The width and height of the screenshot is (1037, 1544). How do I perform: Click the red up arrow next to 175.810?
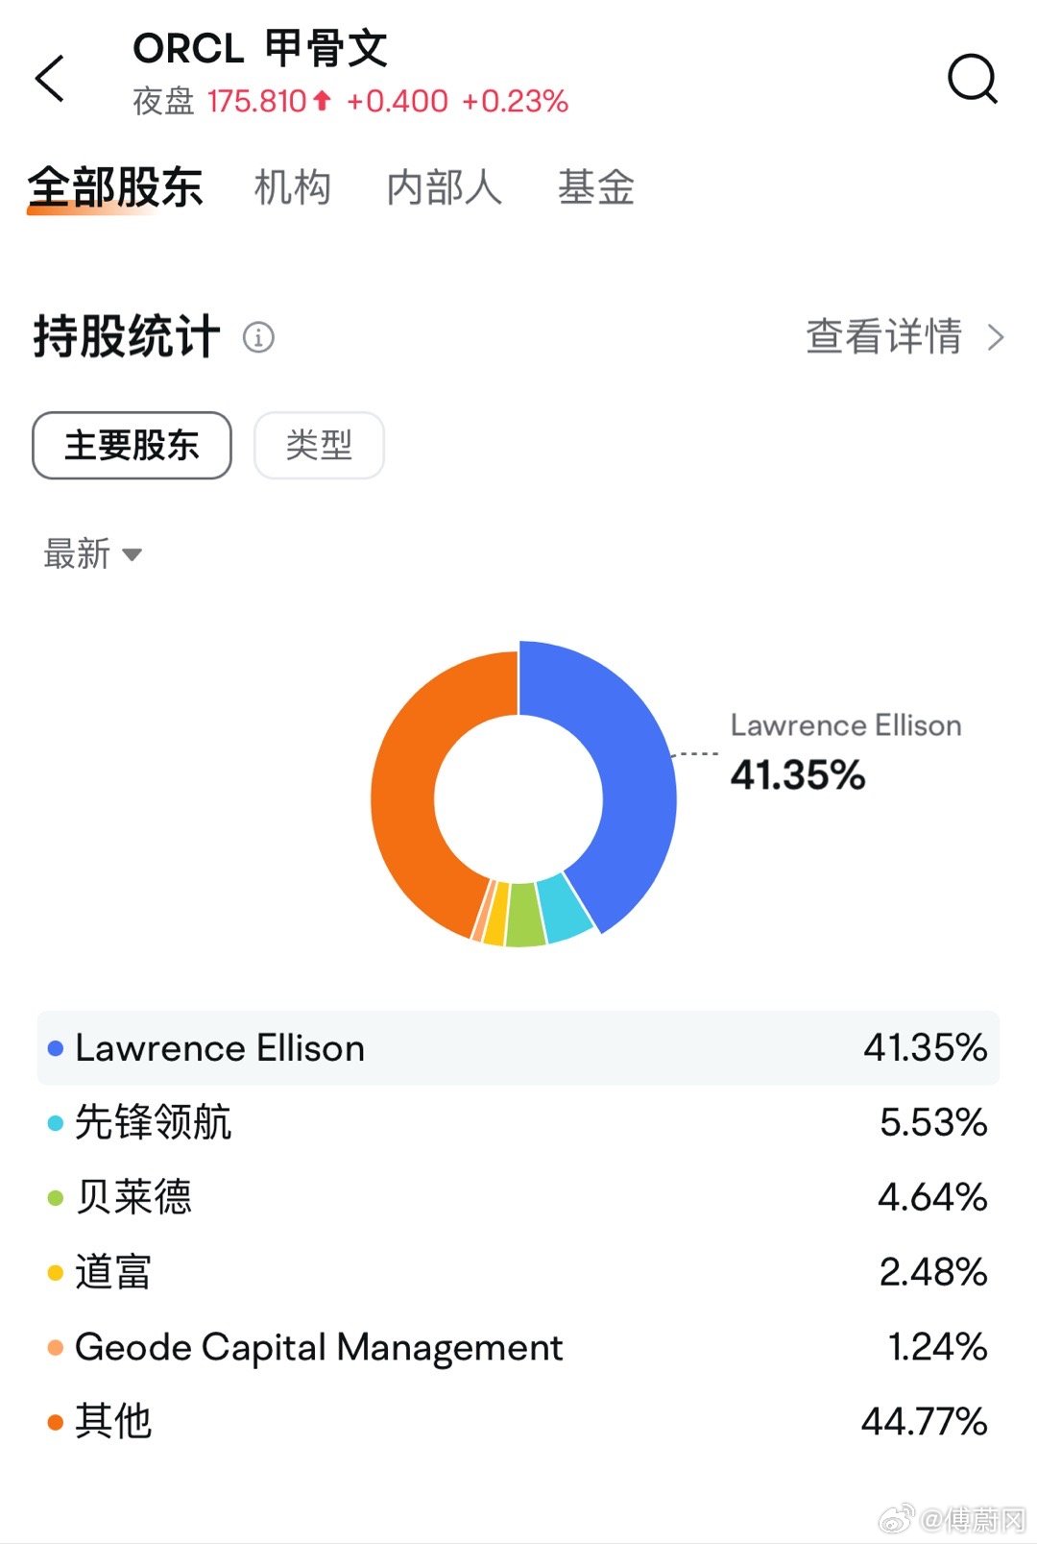[322, 100]
